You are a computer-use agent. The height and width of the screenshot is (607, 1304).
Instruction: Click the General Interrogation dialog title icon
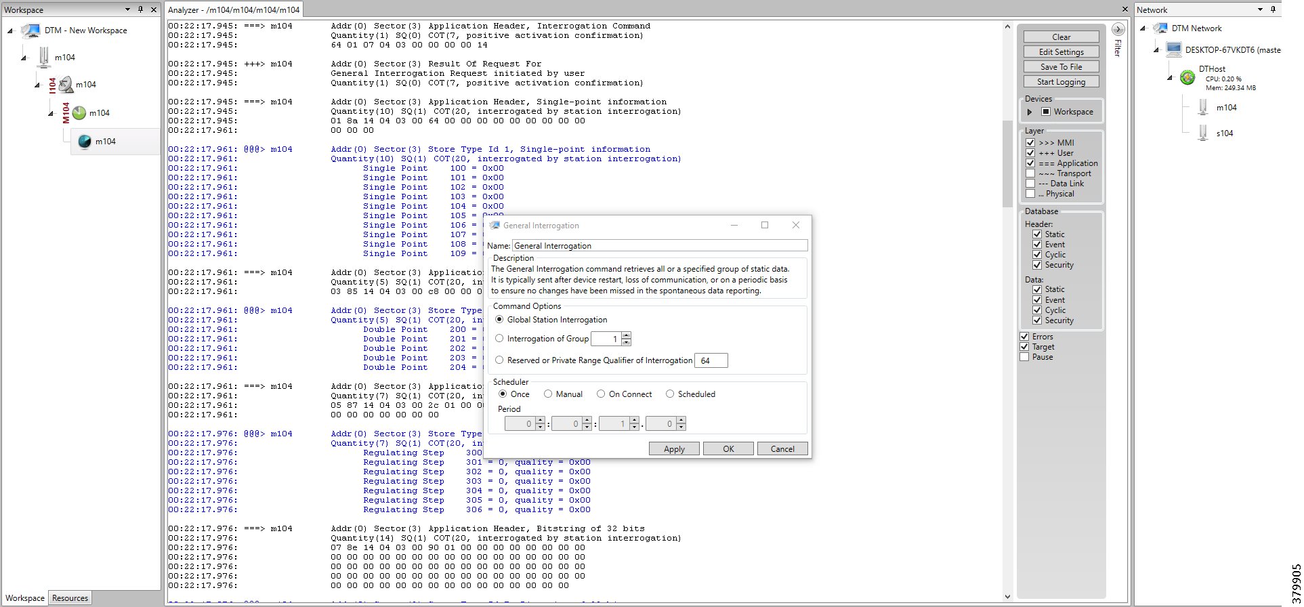tap(495, 225)
